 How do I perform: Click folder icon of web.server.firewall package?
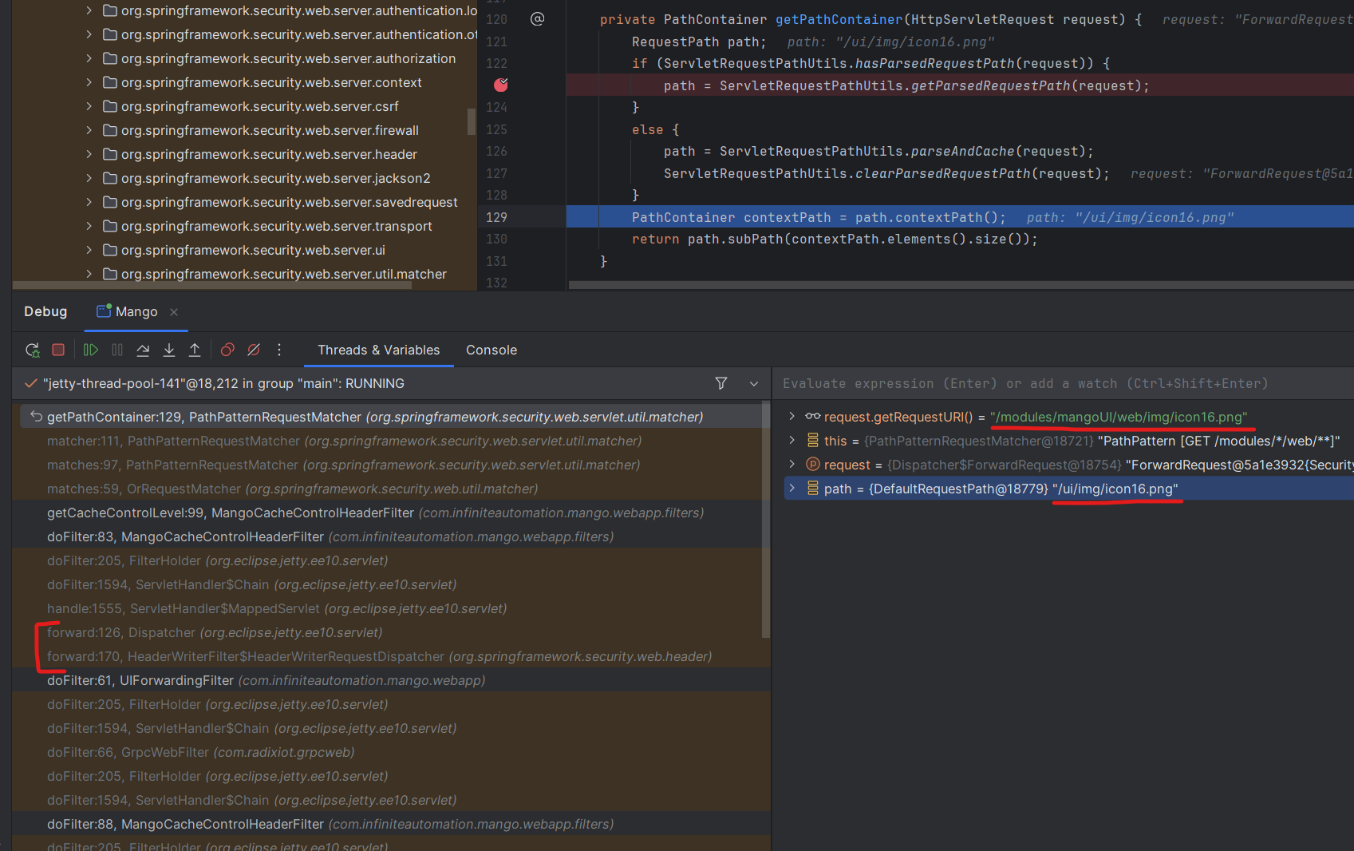pyautogui.click(x=110, y=130)
